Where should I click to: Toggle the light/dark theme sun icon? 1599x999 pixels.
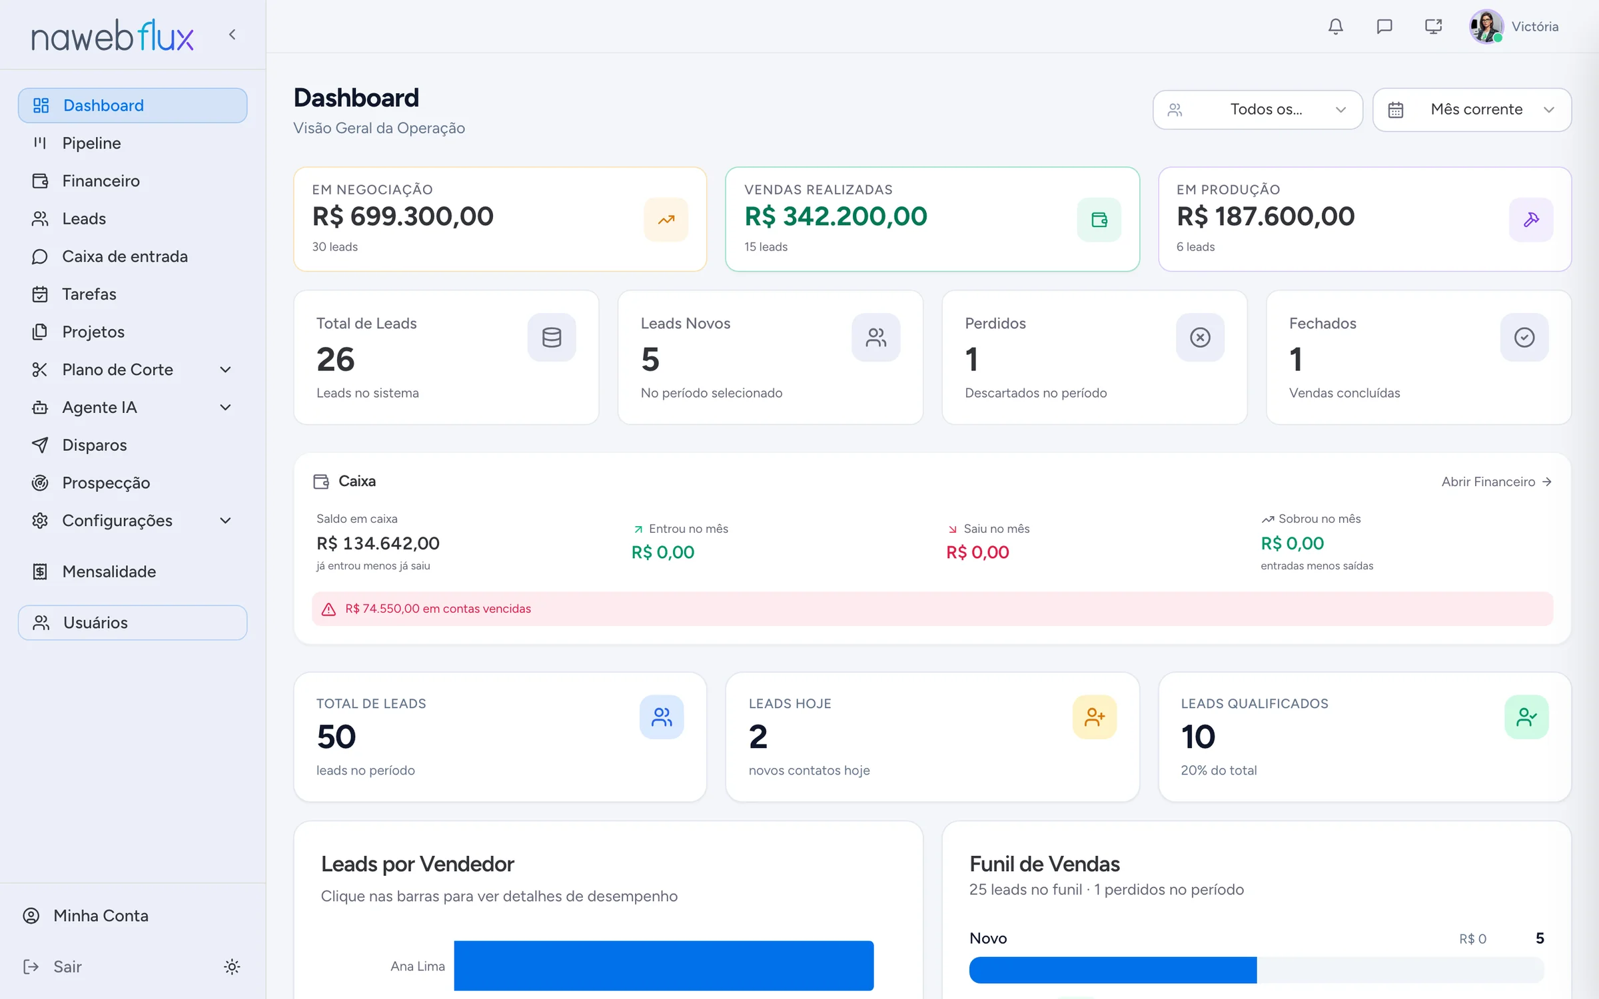(x=232, y=966)
